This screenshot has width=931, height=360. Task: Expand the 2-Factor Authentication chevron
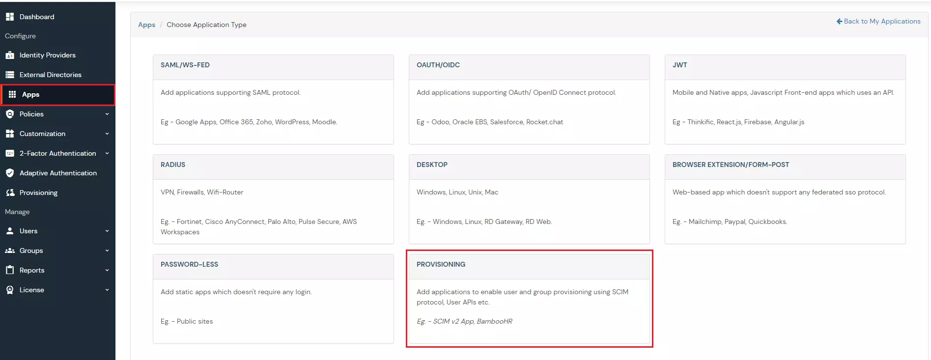[107, 153]
